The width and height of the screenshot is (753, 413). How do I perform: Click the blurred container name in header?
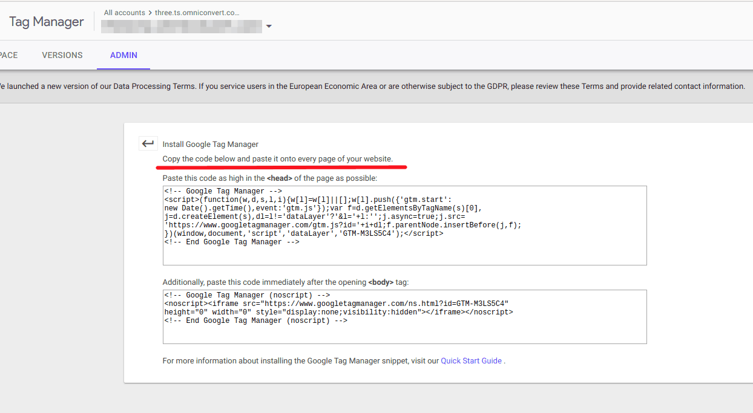(182, 27)
